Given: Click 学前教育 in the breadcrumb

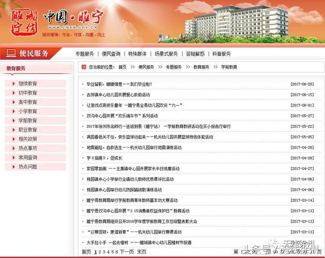Looking at the screenshot, I should 229,67.
